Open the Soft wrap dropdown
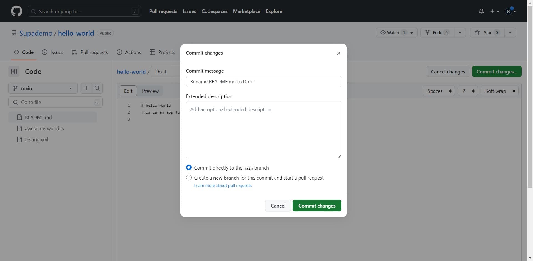533x261 pixels. point(499,91)
